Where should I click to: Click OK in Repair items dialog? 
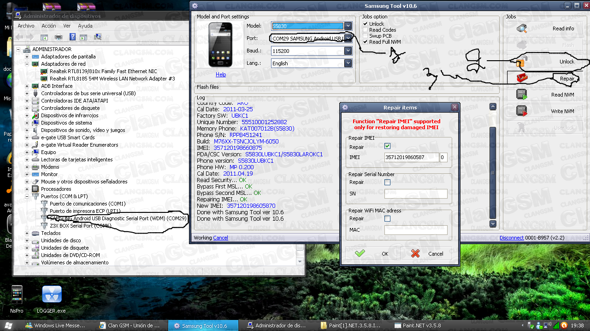pyautogui.click(x=372, y=253)
